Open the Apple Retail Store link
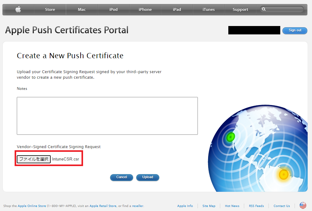The height and width of the screenshot is (211, 312). pos(103,206)
